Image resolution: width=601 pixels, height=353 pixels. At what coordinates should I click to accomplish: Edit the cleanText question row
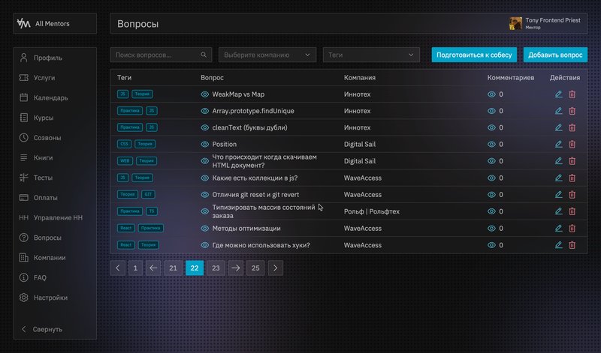tap(558, 127)
